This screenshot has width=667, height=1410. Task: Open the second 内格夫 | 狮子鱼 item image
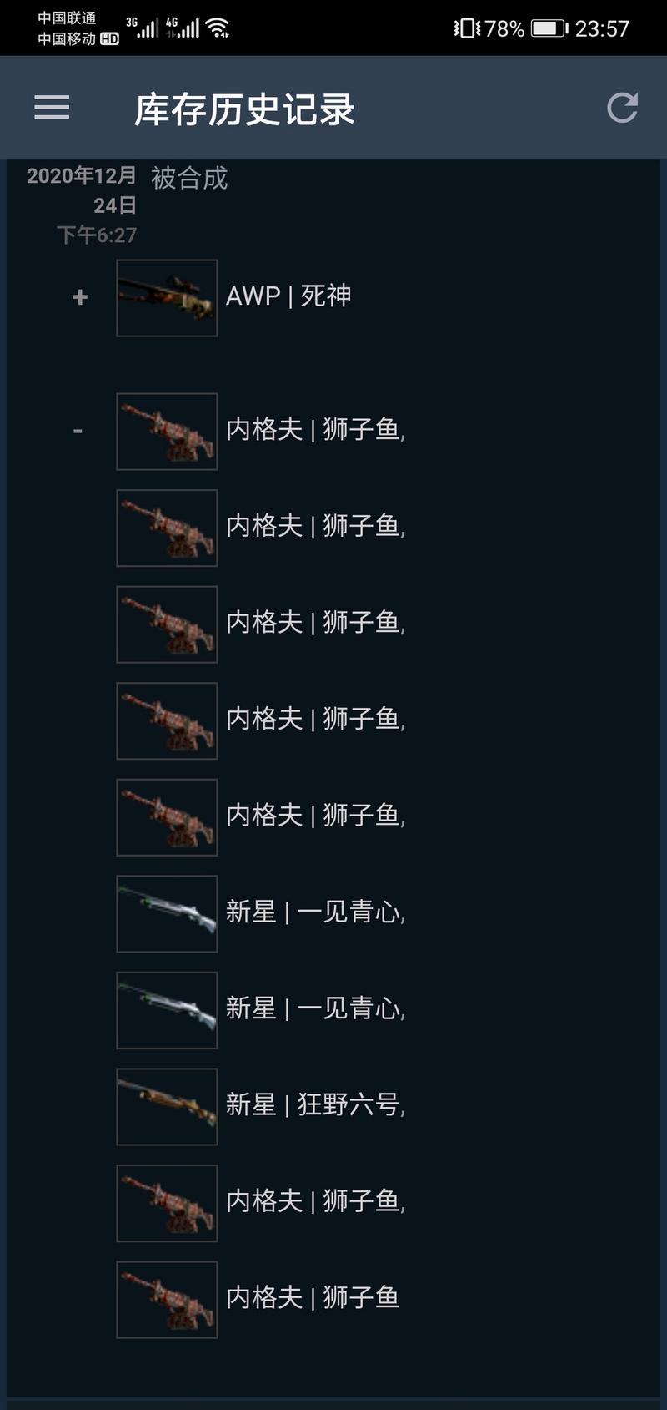[167, 528]
